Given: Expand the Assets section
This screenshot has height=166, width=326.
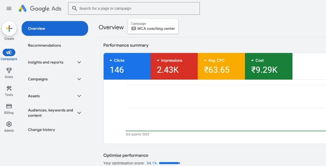Looking at the screenshot, I should point(79,96).
